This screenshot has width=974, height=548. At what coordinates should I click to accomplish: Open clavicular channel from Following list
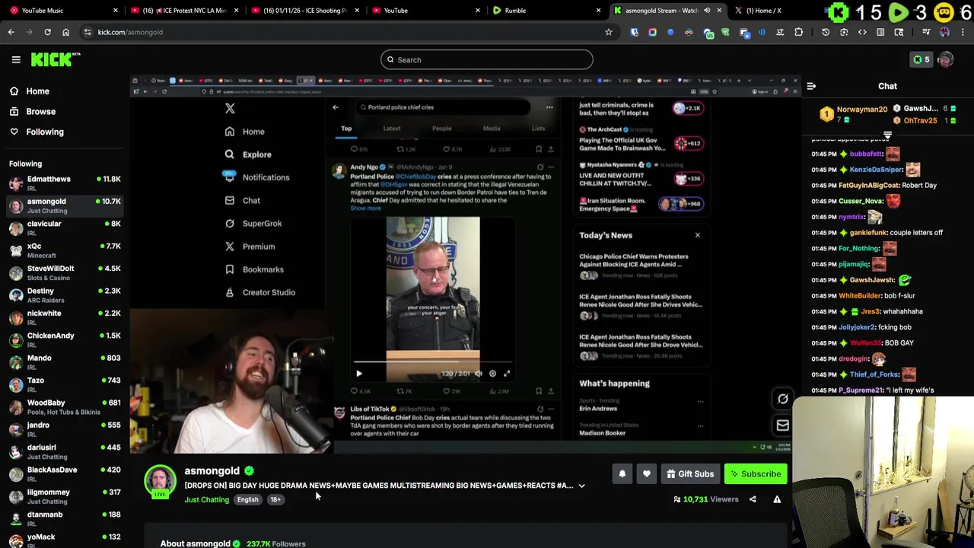coord(64,228)
